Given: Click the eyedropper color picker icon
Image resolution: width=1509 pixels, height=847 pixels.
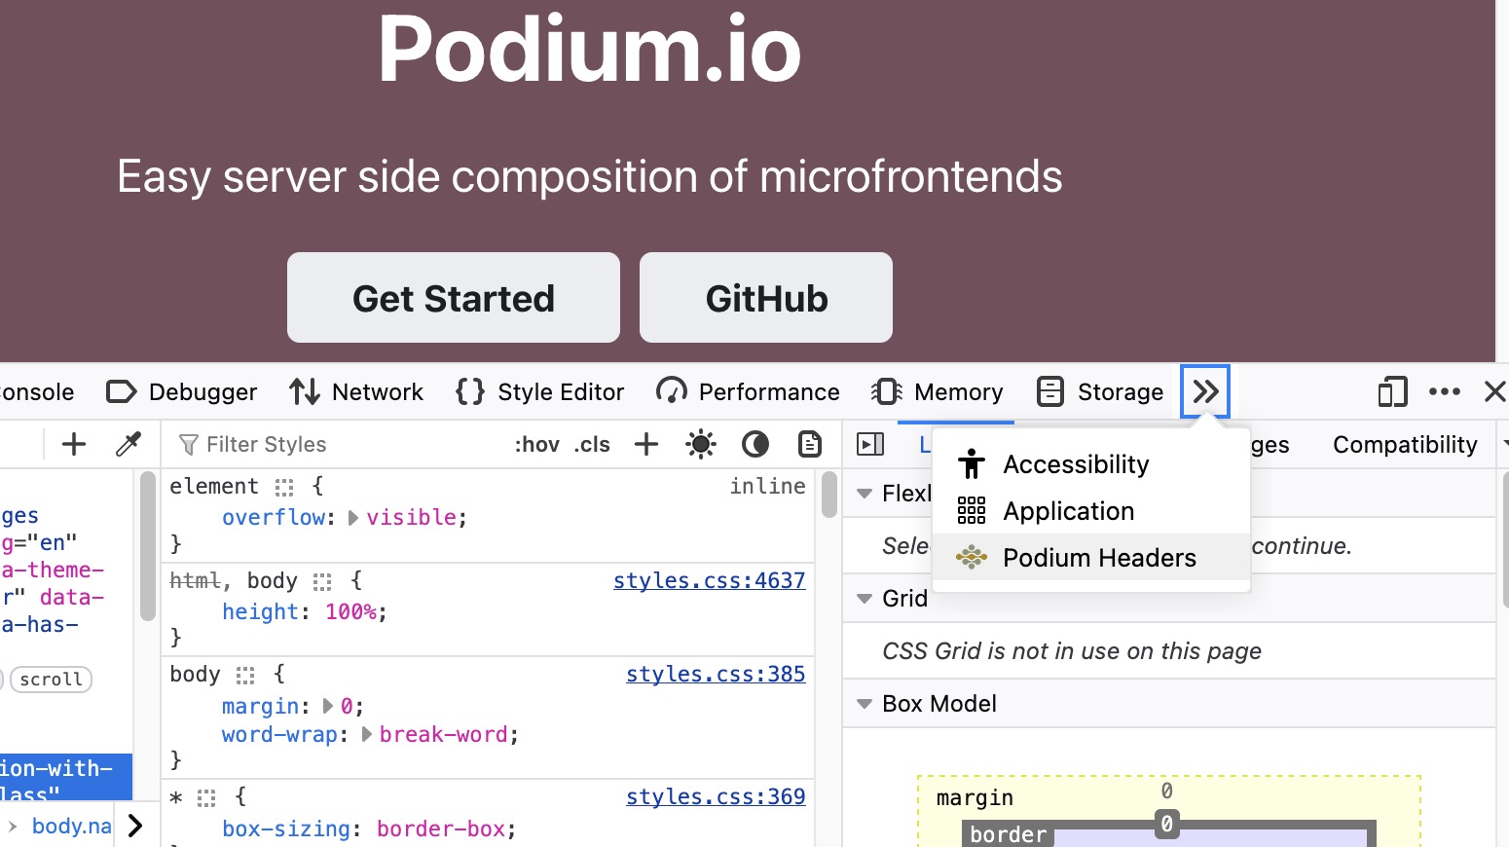Looking at the screenshot, I should (x=128, y=445).
